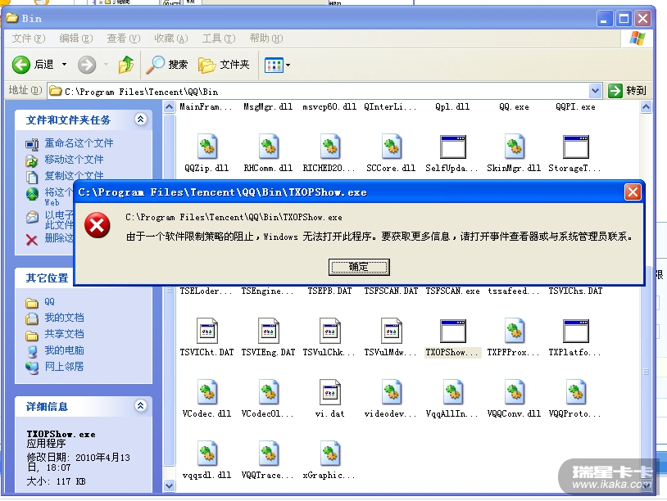667x501 pixels.
Task: Select the VqqAllIn file icon
Action: click(452, 392)
